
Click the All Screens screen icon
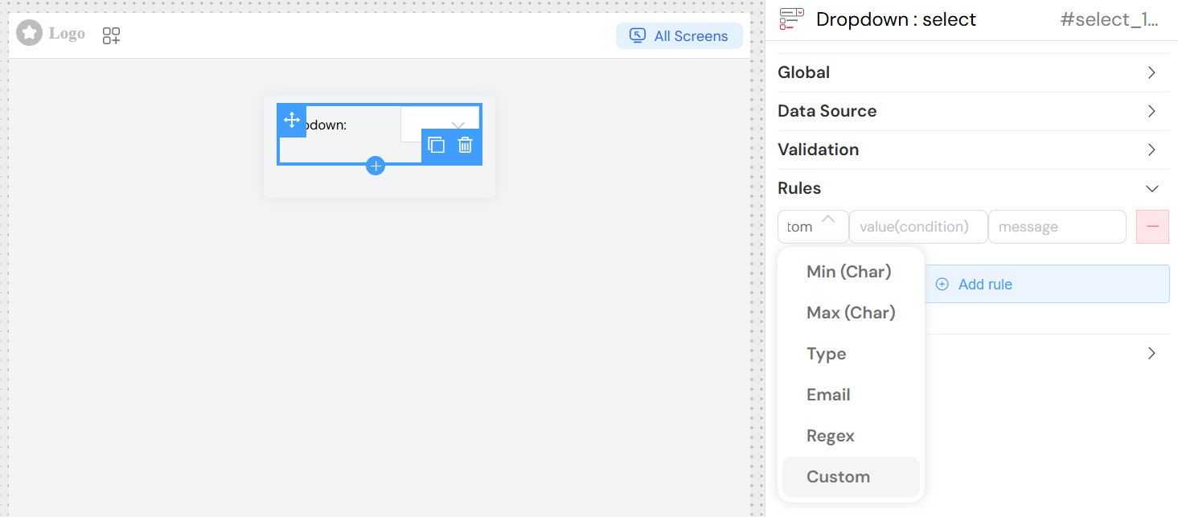(x=638, y=35)
